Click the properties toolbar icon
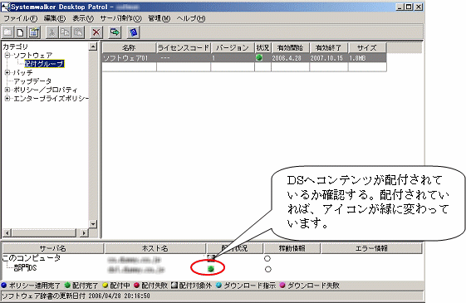The width and height of the screenshot is (466, 303). point(33,32)
